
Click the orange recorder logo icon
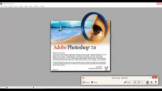[83, 78]
